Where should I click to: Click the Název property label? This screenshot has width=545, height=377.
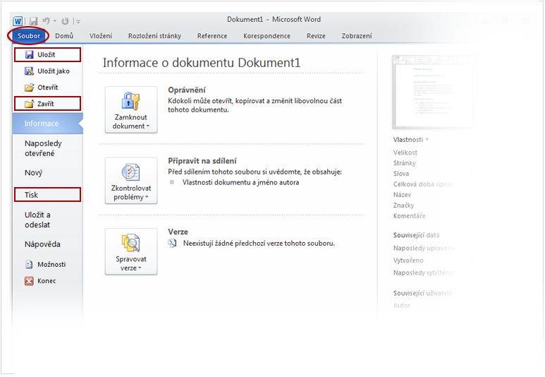pos(402,195)
